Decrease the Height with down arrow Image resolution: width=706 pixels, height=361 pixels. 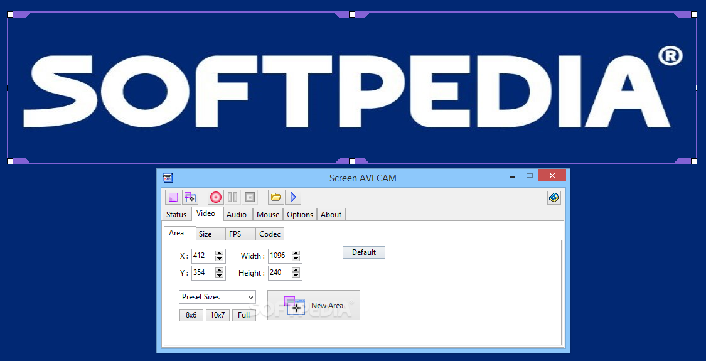(x=296, y=276)
